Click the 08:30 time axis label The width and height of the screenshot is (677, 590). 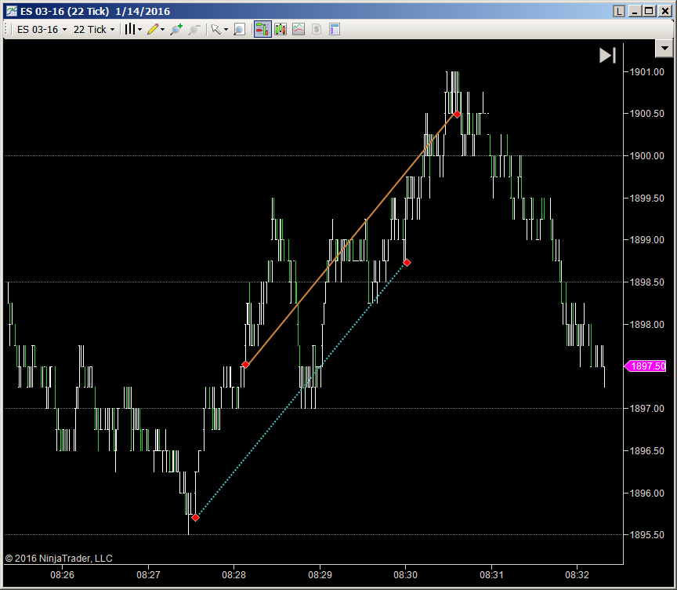405,575
